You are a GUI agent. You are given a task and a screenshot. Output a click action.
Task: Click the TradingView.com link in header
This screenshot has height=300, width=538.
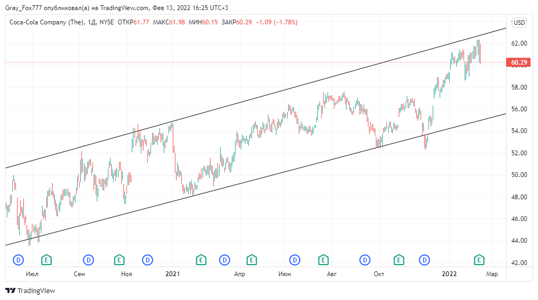[x=124, y=7]
